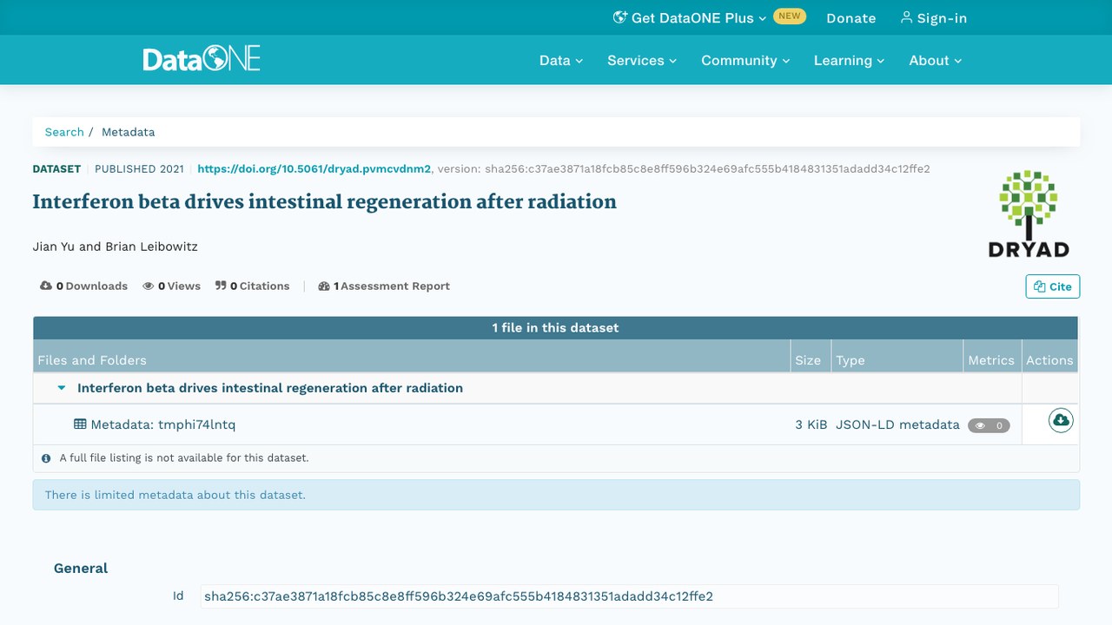Click the dataset title heading
This screenshot has height=625, width=1112.
[x=324, y=201]
